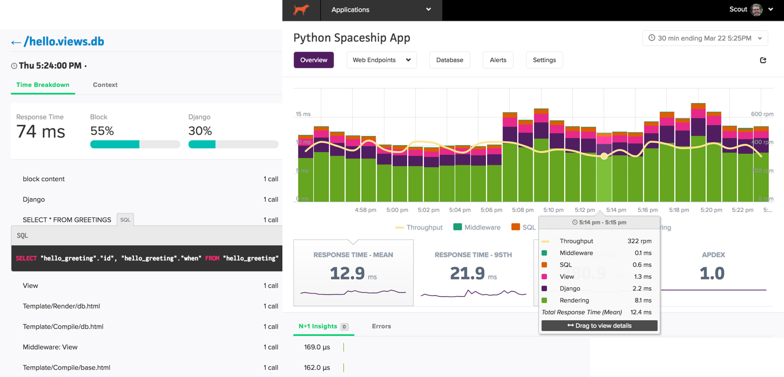784x377 pixels.
Task: Click the 5:14 pm - 5:15 pm tooltip header
Action: pyautogui.click(x=599, y=222)
